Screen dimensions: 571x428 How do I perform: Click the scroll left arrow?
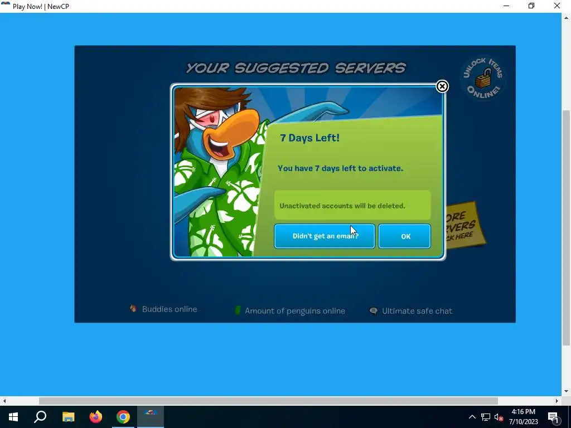[4, 401]
